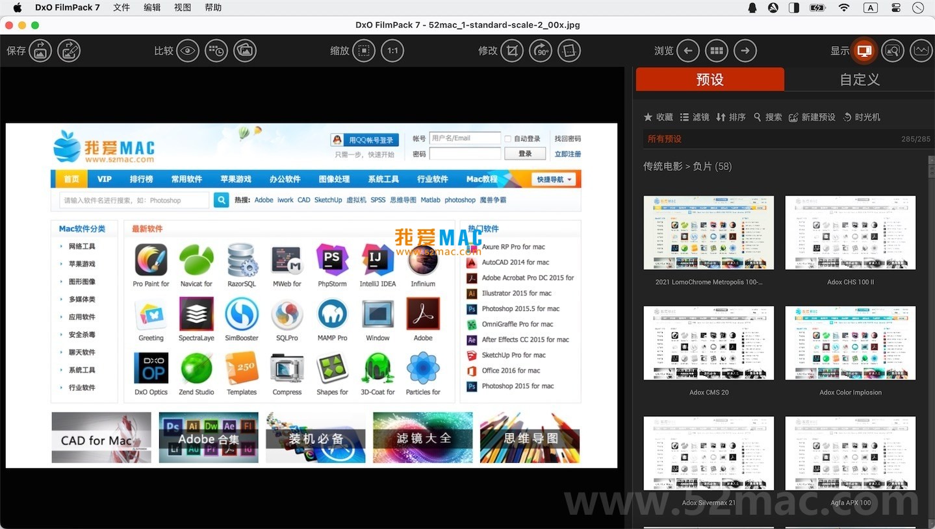This screenshot has width=935, height=529.
Task: Set zoom to 1:1
Action: pyautogui.click(x=392, y=51)
